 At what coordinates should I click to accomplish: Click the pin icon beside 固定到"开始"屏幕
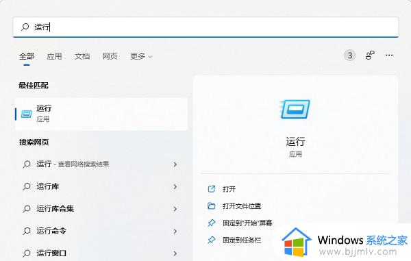[211, 223]
